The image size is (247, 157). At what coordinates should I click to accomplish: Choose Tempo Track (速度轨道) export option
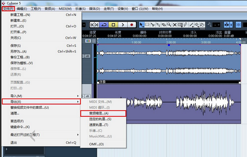pyautogui.click(x=103, y=125)
